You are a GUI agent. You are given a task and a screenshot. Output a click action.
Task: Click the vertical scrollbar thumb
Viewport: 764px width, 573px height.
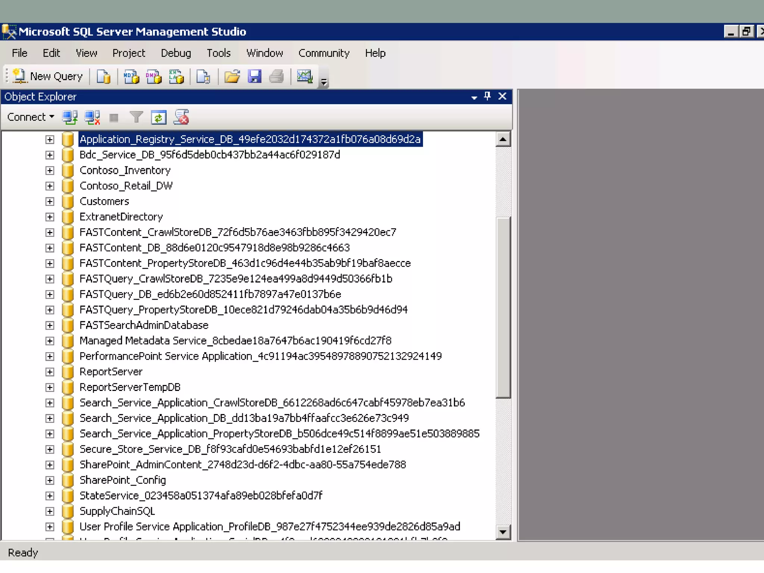click(503, 307)
